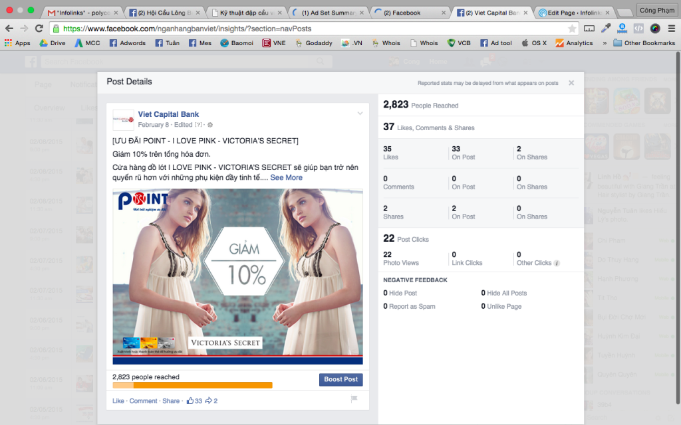
Task: Open the Other Bookmarks folder
Action: coord(644,43)
